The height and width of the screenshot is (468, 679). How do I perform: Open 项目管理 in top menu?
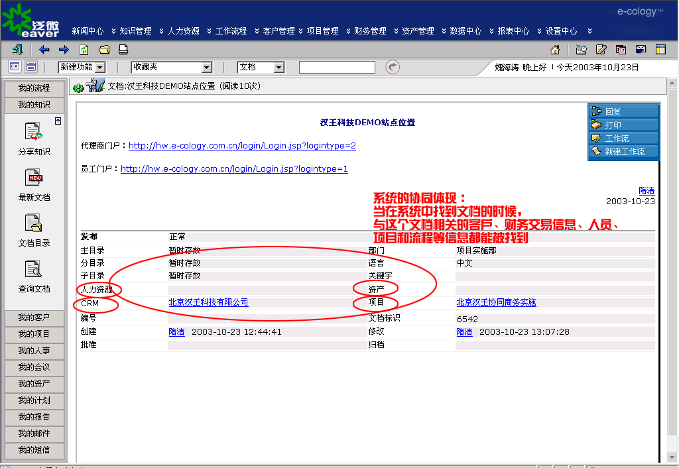click(323, 31)
